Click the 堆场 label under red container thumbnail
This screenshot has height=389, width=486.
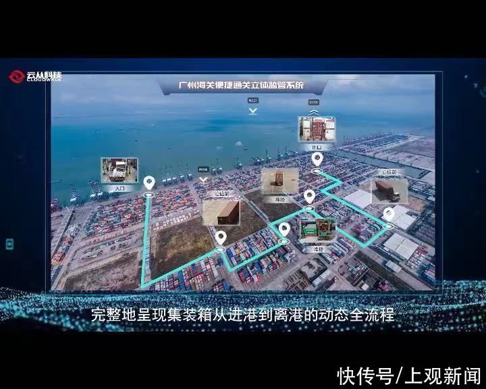(279, 200)
